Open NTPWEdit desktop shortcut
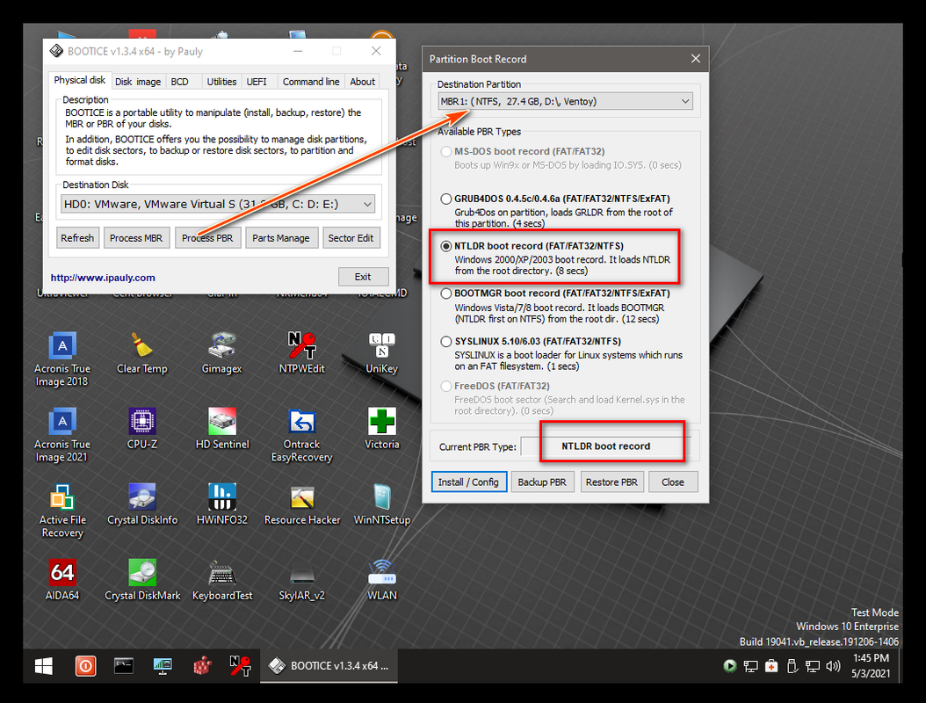Image resolution: width=926 pixels, height=703 pixels. pyautogui.click(x=301, y=353)
